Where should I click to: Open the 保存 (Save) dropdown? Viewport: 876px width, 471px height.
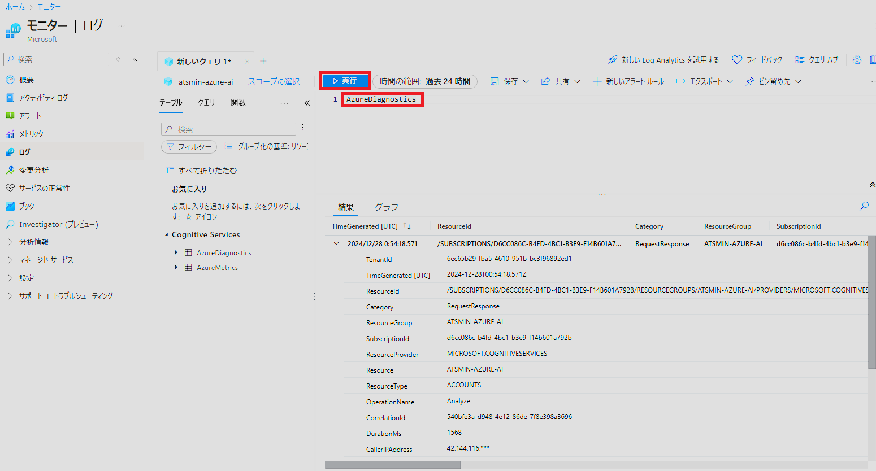(x=510, y=81)
